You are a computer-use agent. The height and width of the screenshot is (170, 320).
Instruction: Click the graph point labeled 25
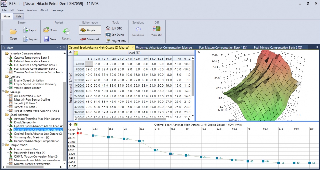[139, 141]
